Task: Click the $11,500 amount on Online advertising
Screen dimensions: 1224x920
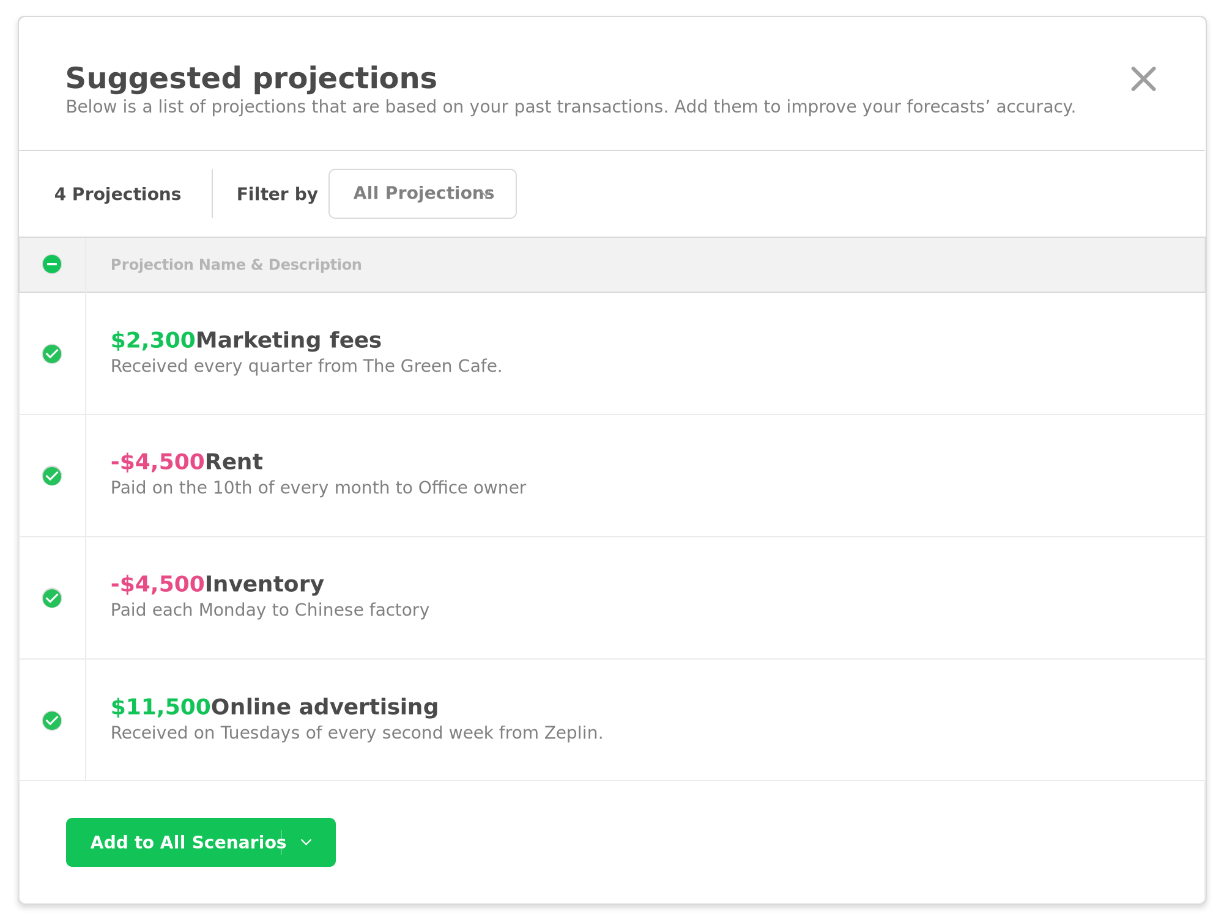Action: (x=160, y=706)
